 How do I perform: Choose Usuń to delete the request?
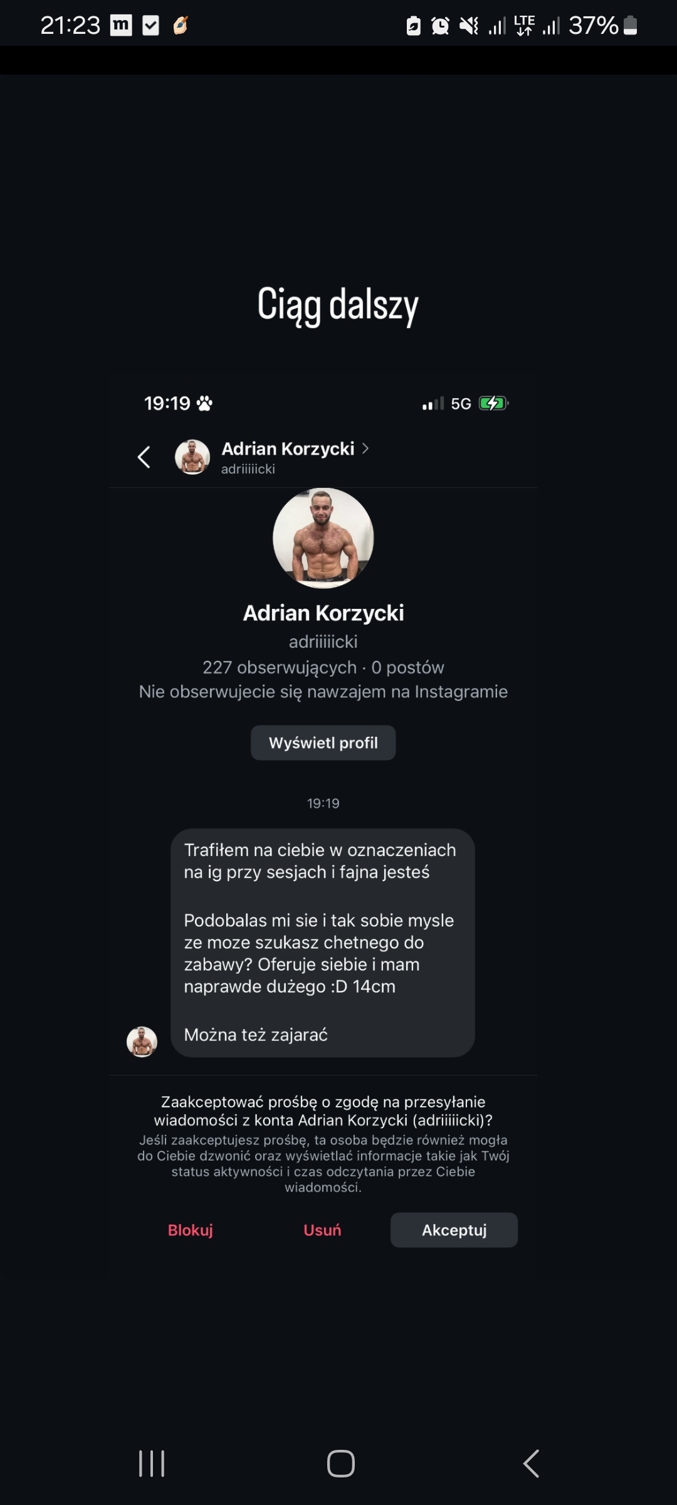pyautogui.click(x=322, y=1230)
